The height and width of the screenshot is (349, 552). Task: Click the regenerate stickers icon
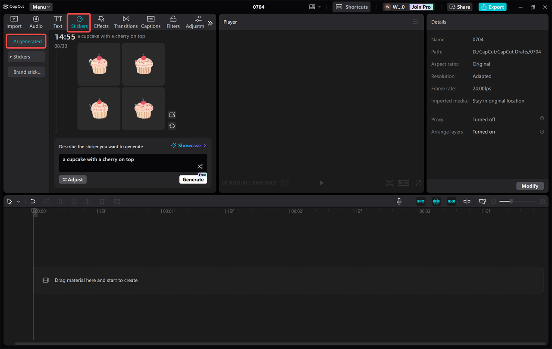point(172,126)
